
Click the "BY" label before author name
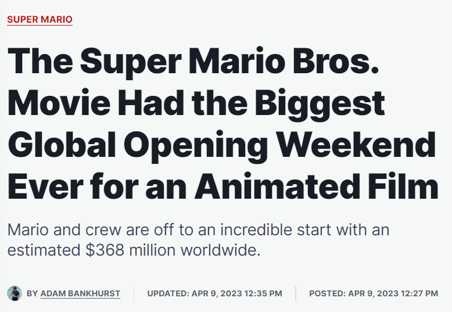point(32,294)
